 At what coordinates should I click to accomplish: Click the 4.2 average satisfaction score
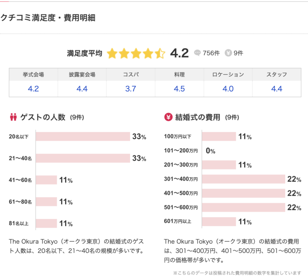pos(179,53)
